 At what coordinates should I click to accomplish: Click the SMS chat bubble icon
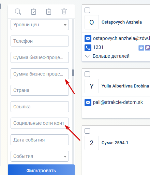141,48
